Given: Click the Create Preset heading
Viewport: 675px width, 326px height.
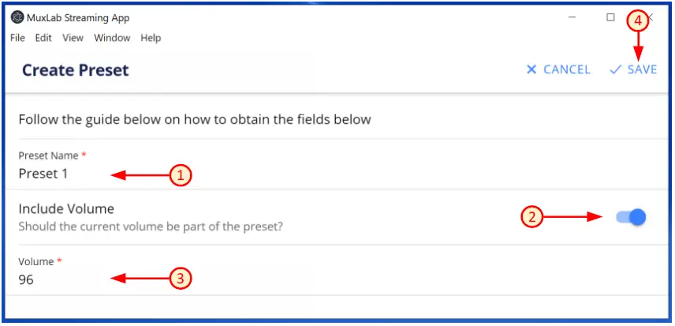Looking at the screenshot, I should tap(75, 70).
